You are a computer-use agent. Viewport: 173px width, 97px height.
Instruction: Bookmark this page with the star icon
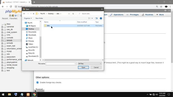pyautogui.click(x=161, y=6)
